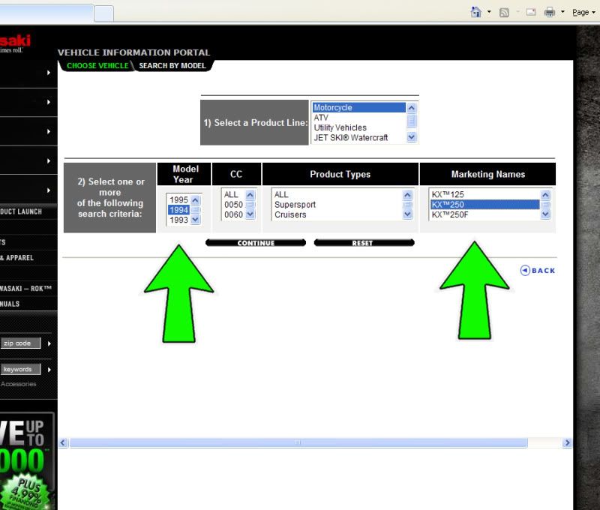Viewport: 600px width, 510px height.
Task: Select KX250 marketing name
Action: 484,204
